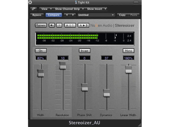Click the Resolution label under the fader

click(62, 115)
